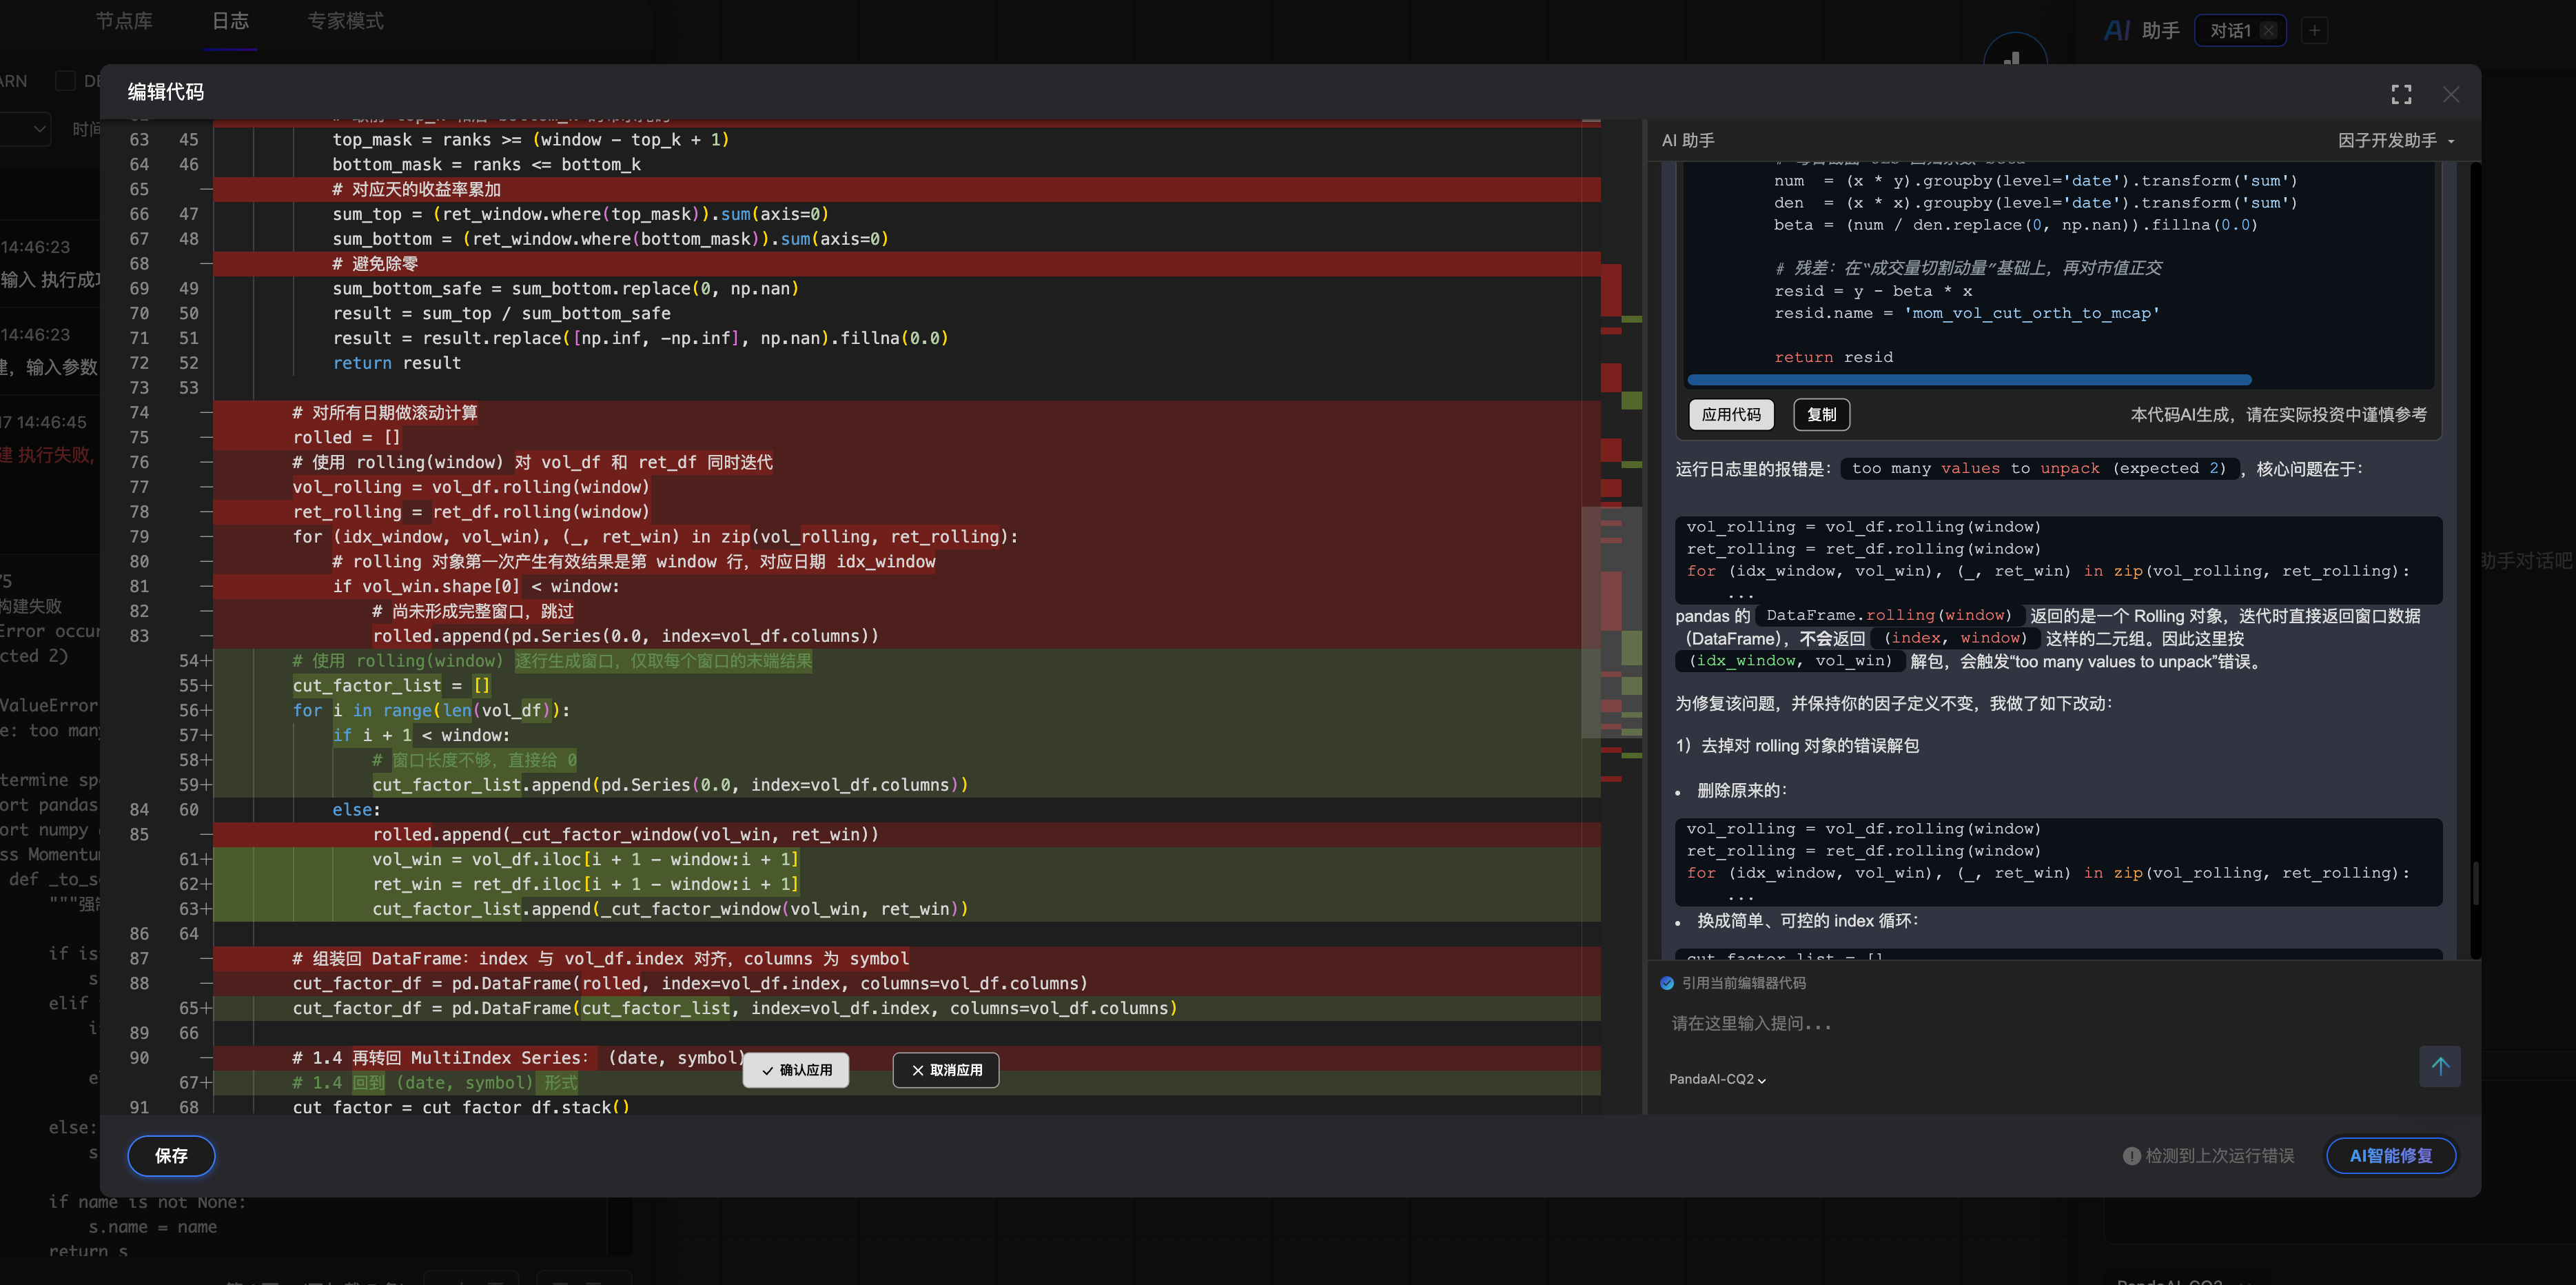Click the 'else:' code line

(356, 809)
